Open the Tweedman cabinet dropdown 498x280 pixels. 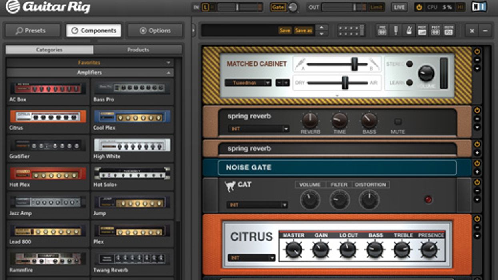(x=248, y=83)
